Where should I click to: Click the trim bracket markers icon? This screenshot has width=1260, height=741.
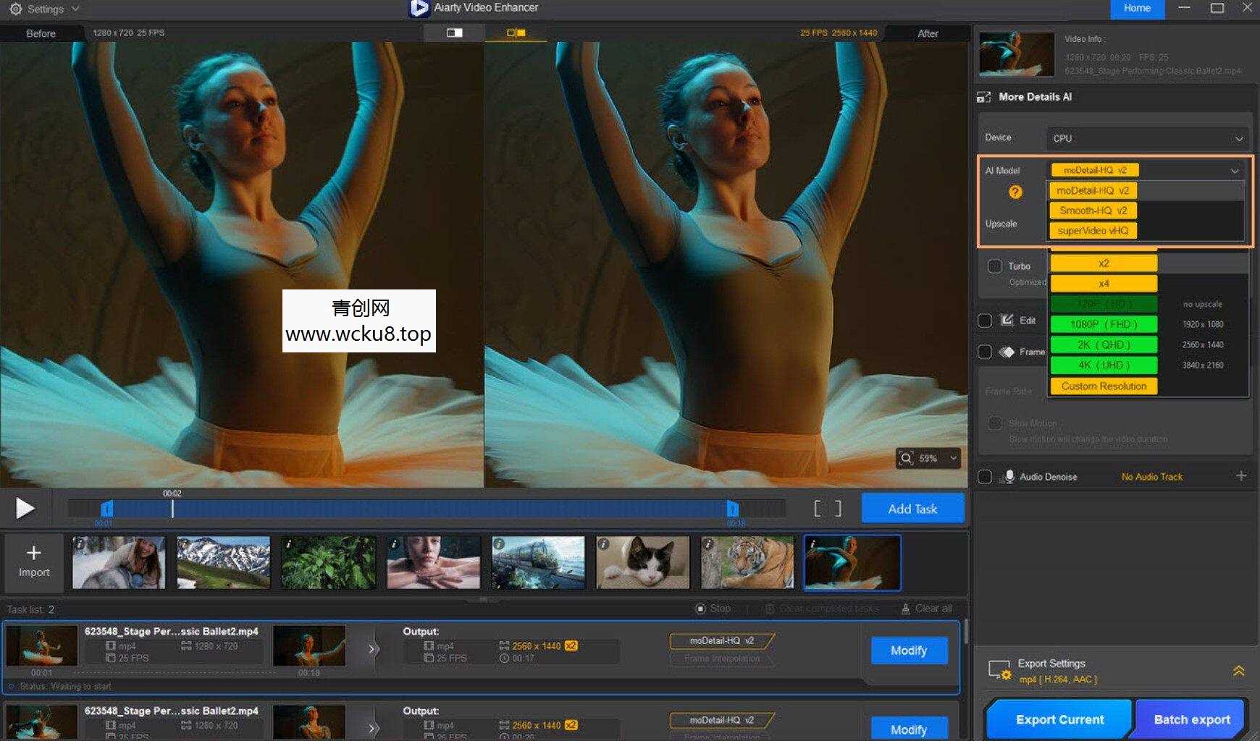[x=827, y=509]
